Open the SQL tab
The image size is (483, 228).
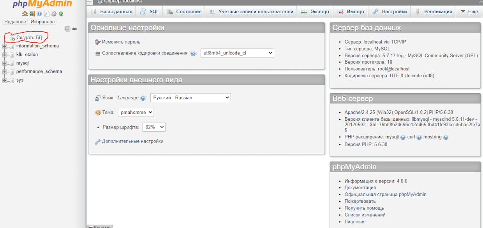click(x=150, y=12)
